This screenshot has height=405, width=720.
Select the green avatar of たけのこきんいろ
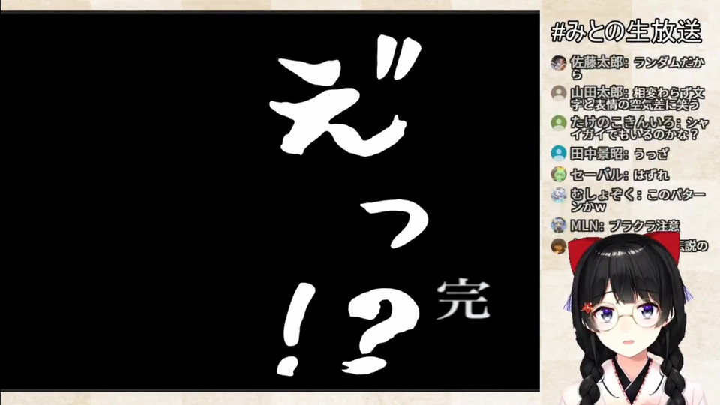558,123
